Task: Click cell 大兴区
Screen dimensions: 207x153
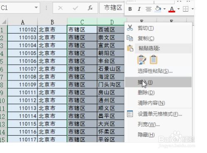Action: click(x=111, y=124)
